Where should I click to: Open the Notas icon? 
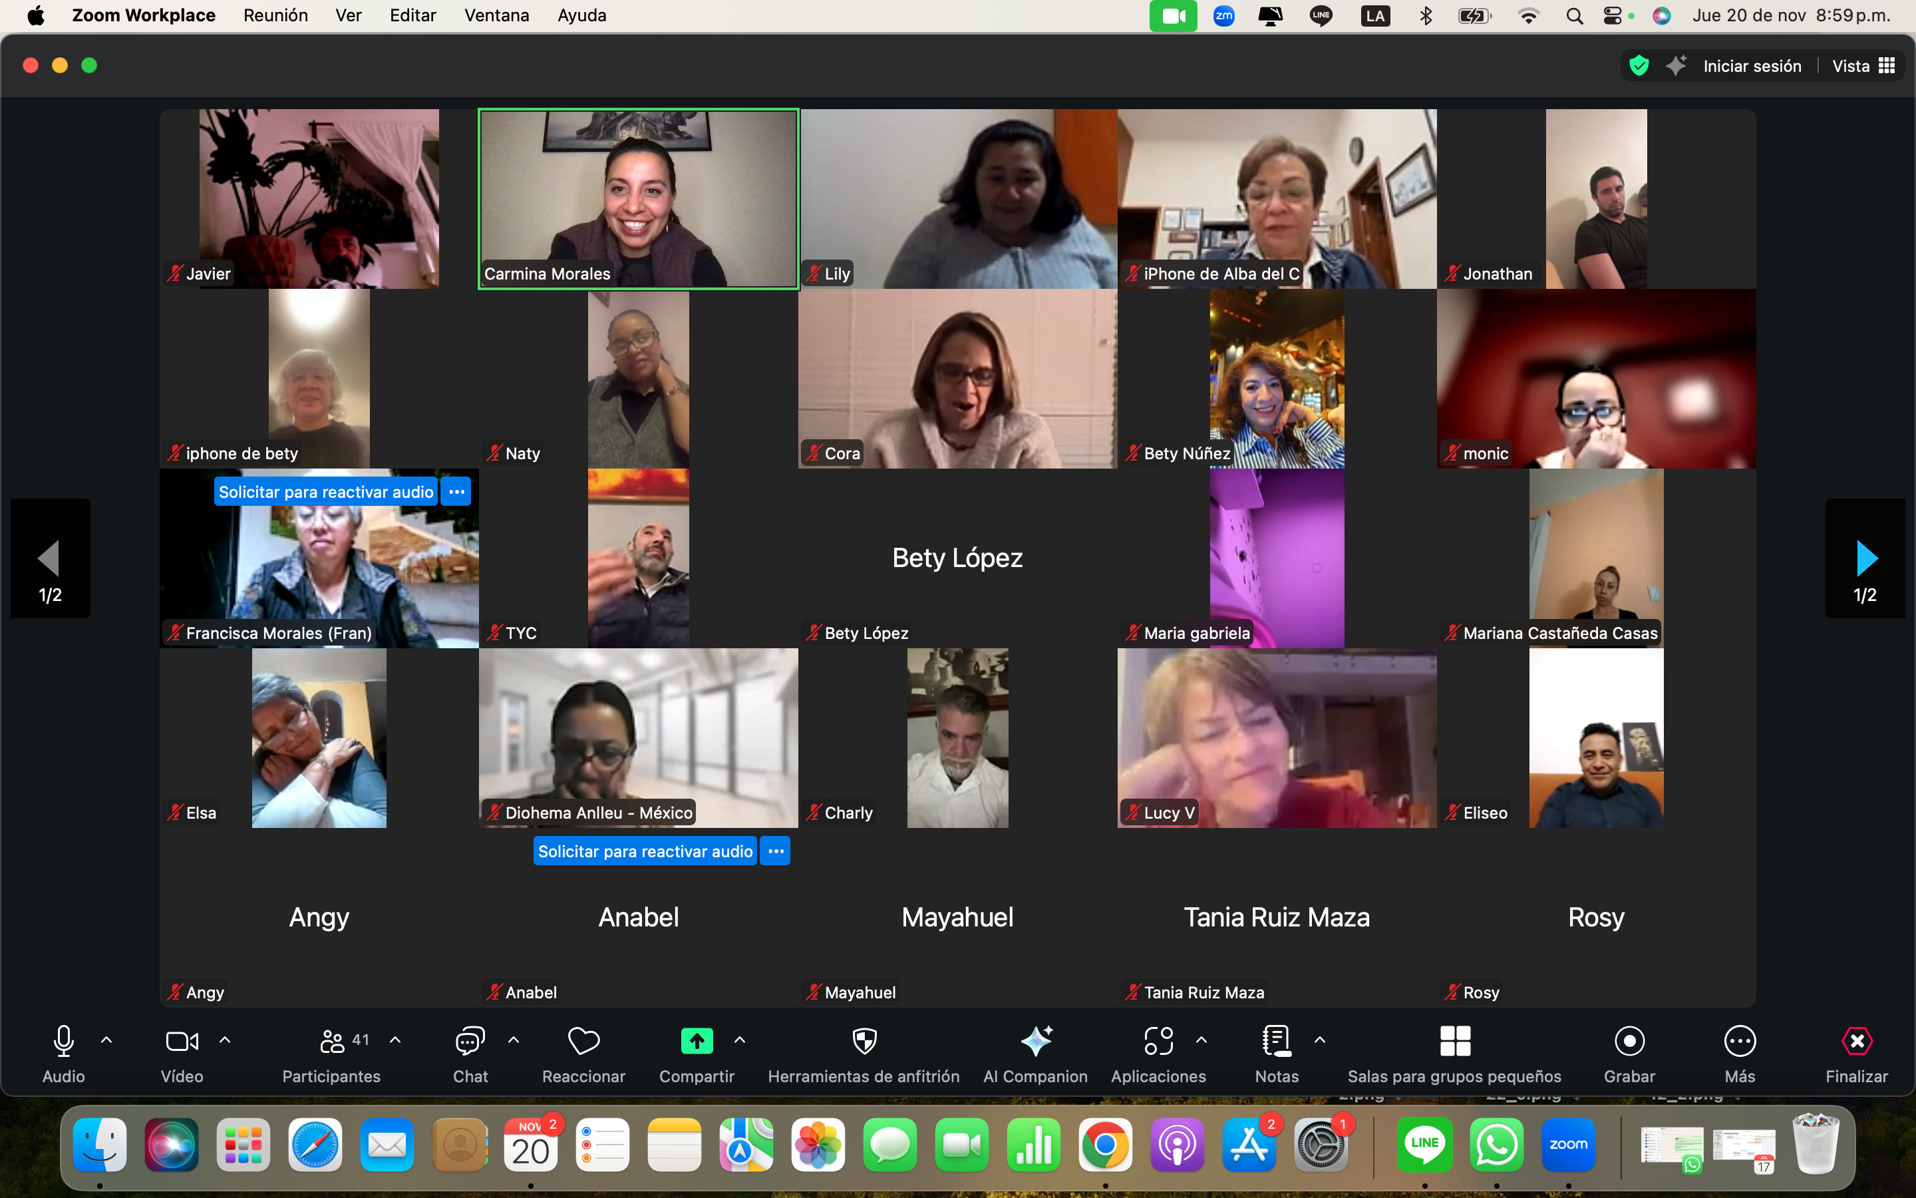point(1276,1041)
